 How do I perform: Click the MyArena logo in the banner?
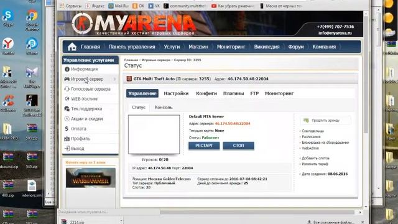134,24
